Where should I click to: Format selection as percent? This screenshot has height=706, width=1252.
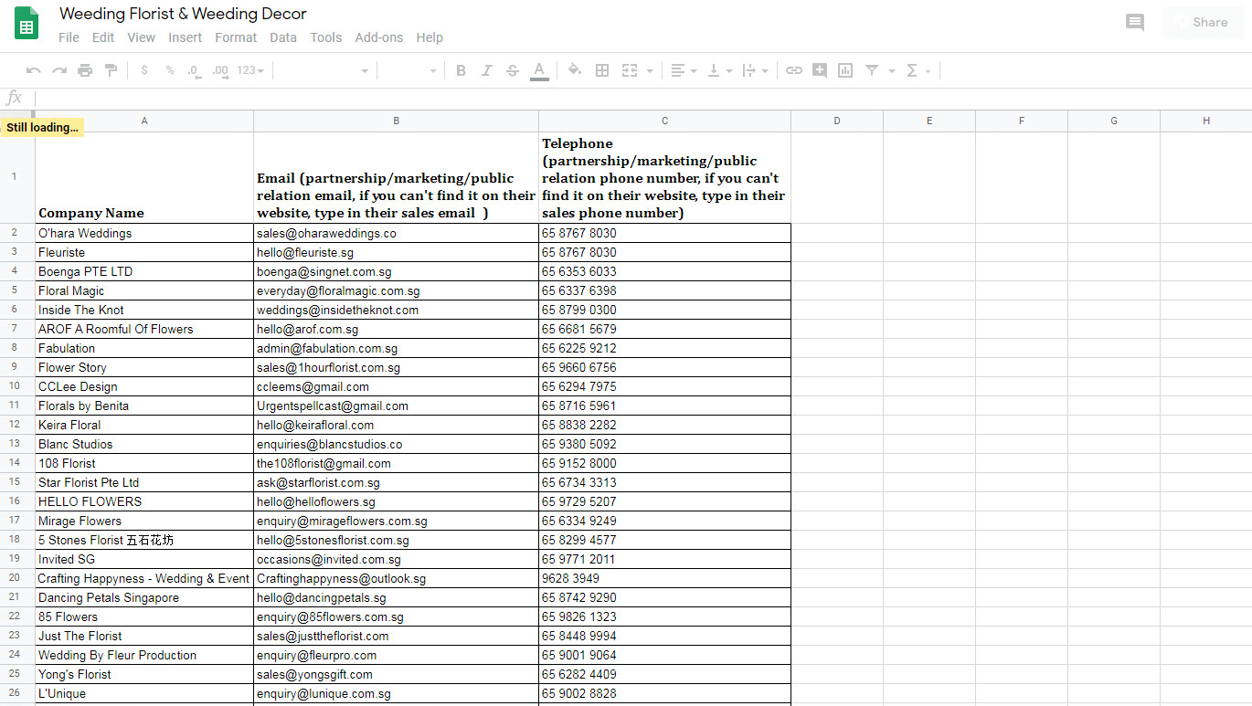[168, 69]
